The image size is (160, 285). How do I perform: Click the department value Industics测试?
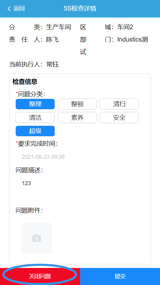[x=132, y=39]
